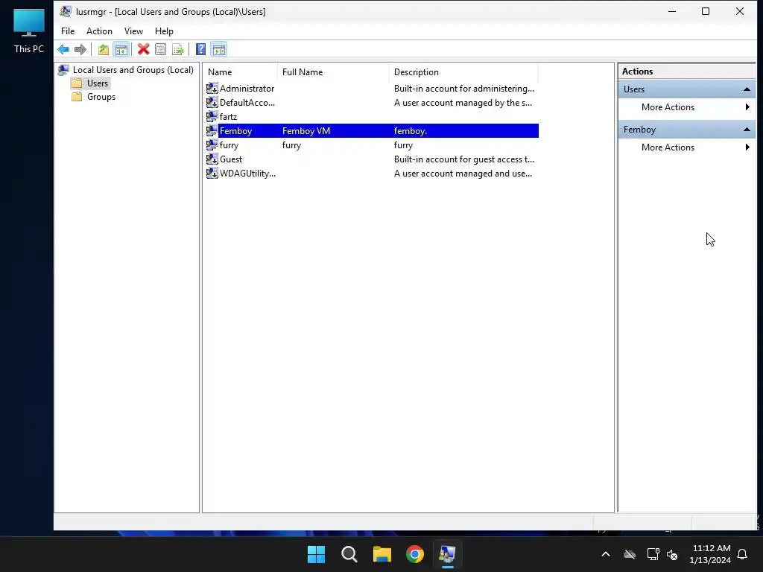Select 'Local Users and Groups (Local)' tree root
Viewport: 763px width, 572px height.
coord(133,70)
